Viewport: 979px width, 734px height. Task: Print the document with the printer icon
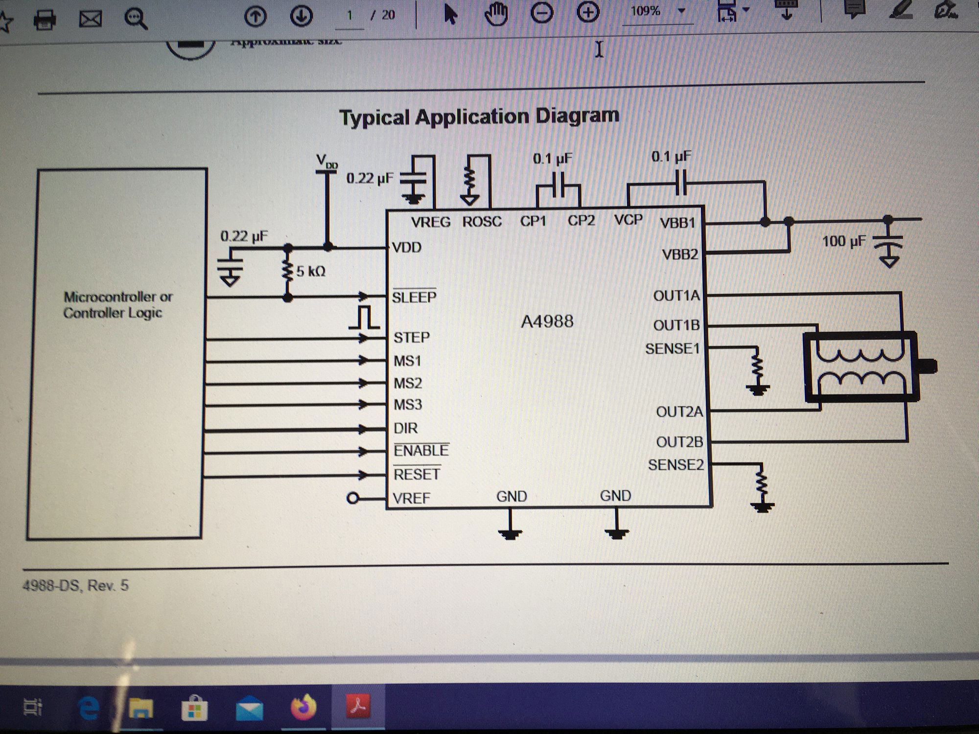point(45,19)
